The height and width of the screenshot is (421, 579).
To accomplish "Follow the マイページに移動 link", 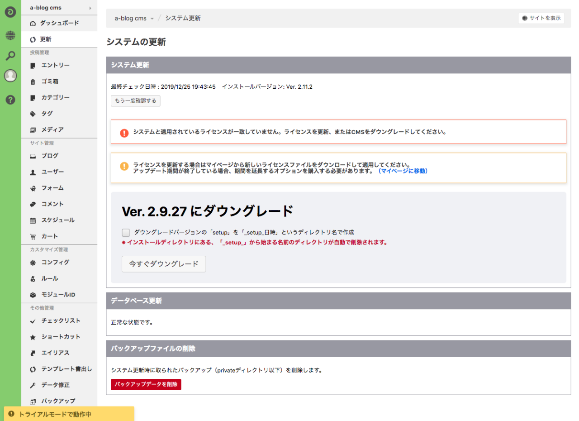I will (x=402, y=171).
